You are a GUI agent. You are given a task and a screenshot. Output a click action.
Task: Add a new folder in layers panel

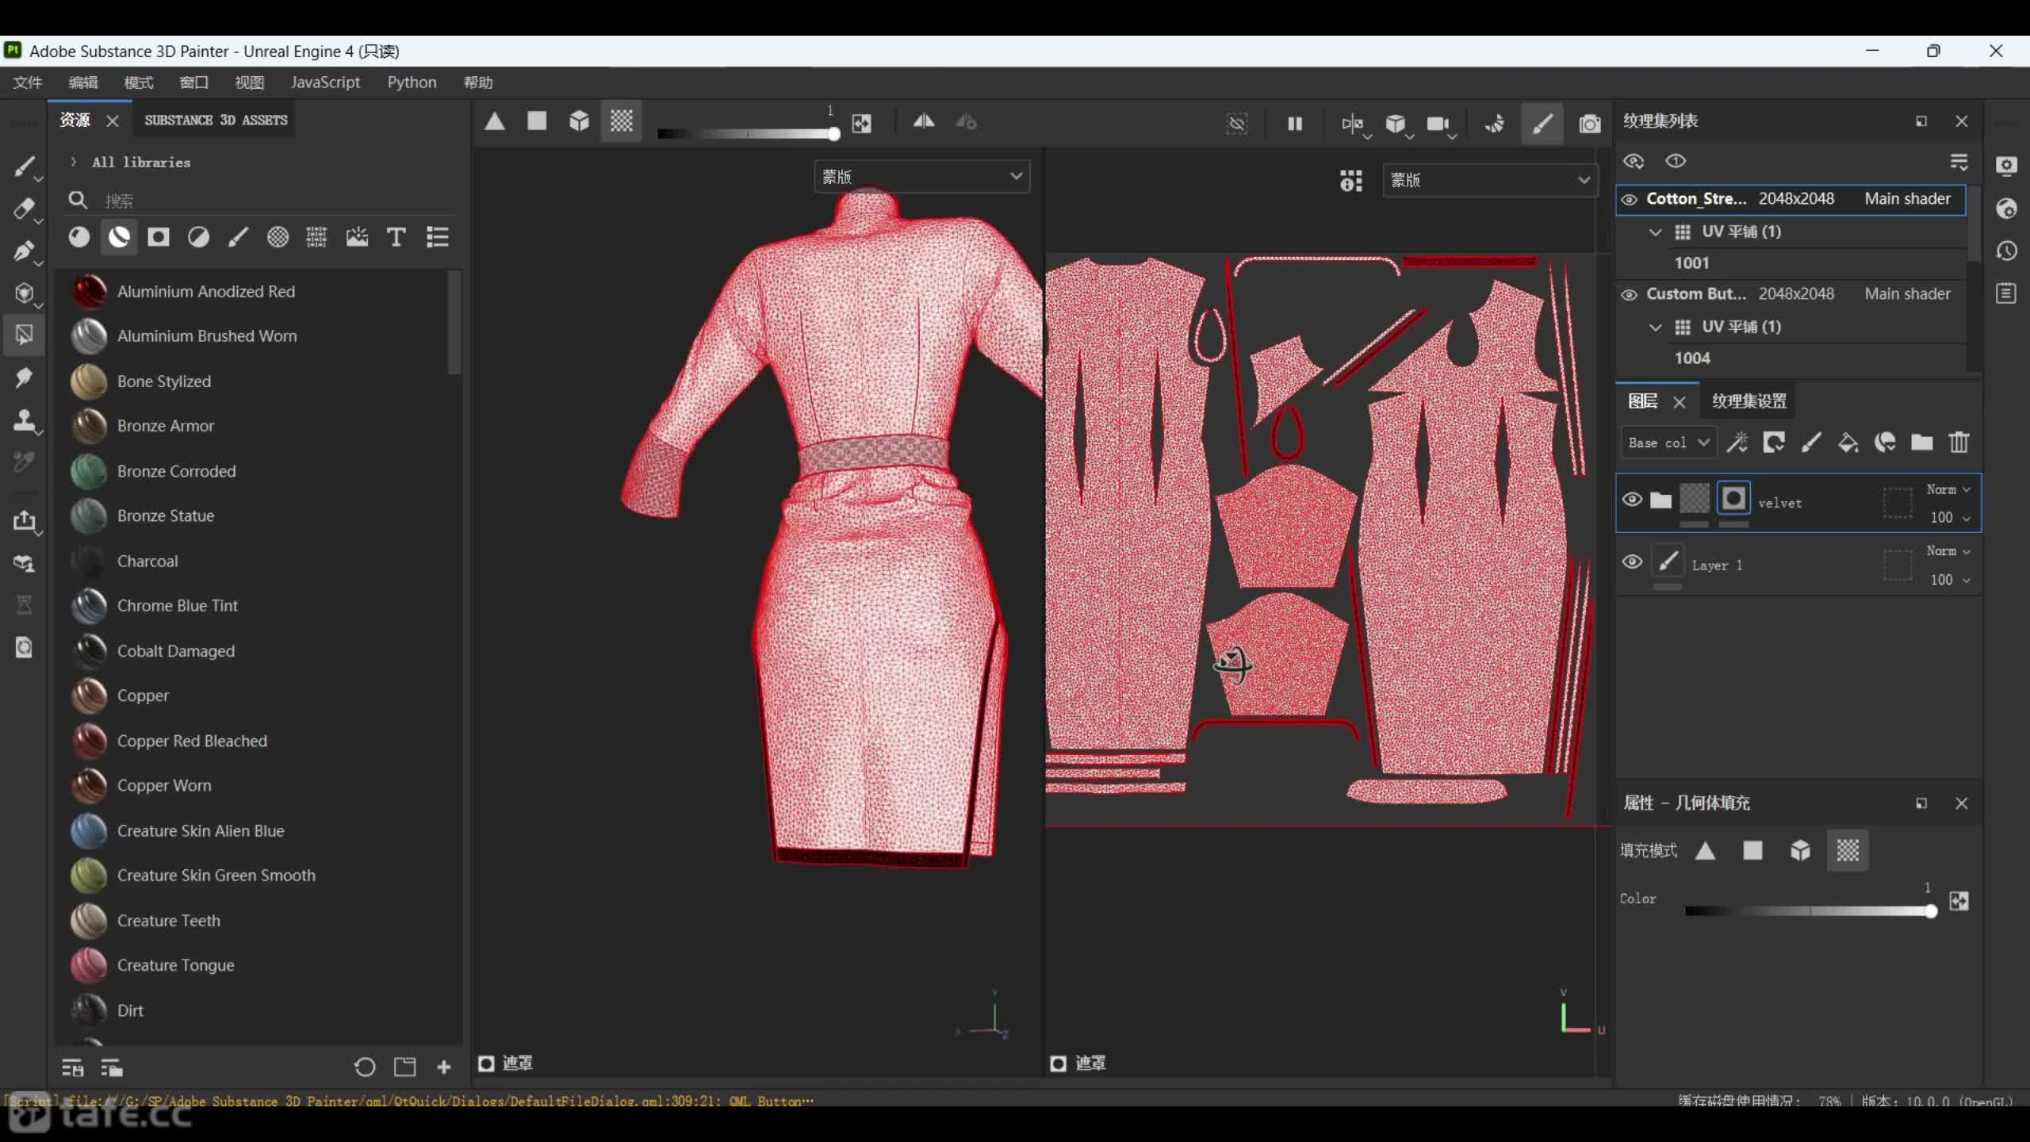(x=1921, y=443)
